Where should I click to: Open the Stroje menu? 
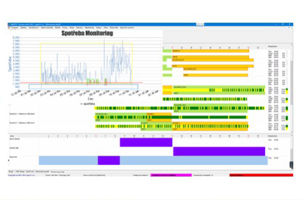(72, 27)
